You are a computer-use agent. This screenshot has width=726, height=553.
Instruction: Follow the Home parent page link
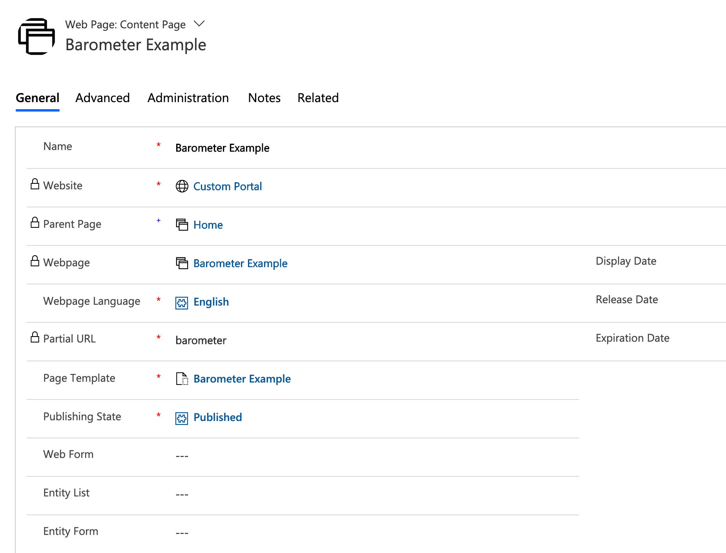click(x=208, y=225)
